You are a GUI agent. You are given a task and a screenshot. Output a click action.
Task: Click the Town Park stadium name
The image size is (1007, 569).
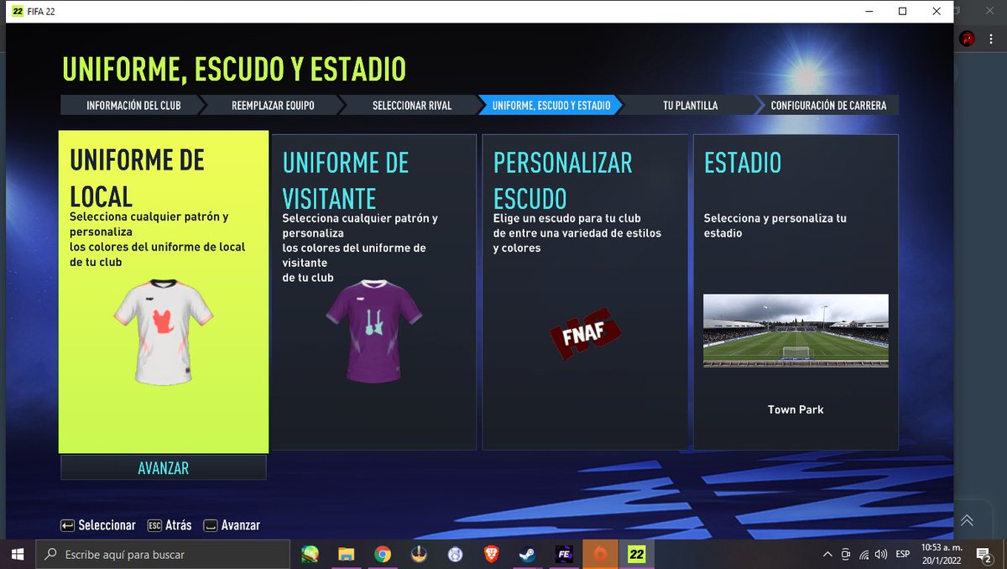(796, 410)
